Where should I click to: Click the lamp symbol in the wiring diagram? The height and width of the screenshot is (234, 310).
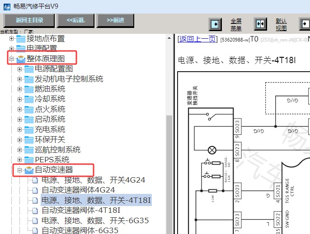click(212, 150)
